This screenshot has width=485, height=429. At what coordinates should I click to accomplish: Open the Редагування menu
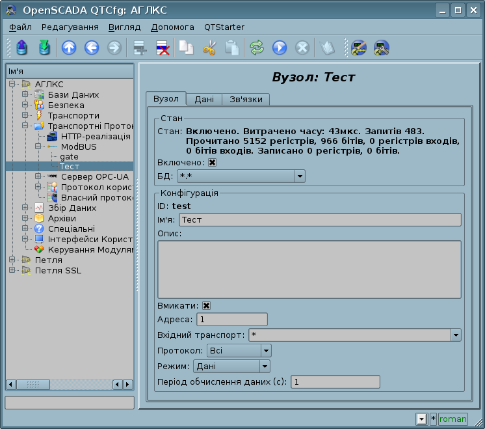tap(70, 27)
